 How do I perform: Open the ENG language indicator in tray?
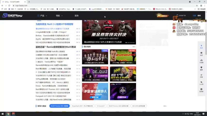click(191, 114)
